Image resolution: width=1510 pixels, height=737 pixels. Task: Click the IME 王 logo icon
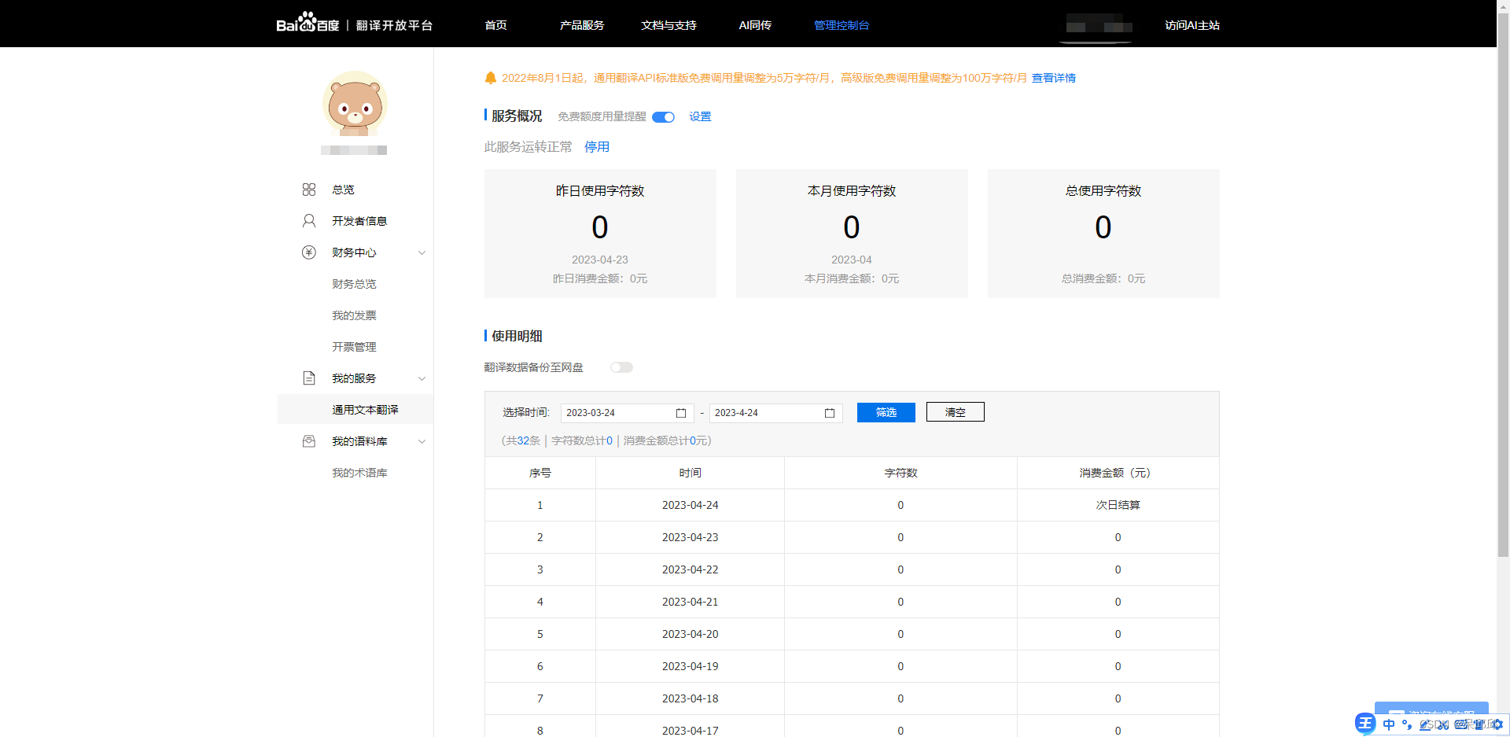(1365, 724)
